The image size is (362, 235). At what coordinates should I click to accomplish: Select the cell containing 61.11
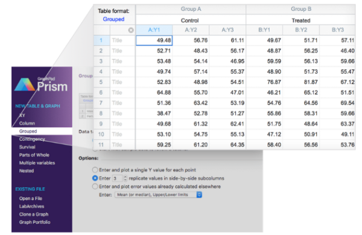click(227, 40)
